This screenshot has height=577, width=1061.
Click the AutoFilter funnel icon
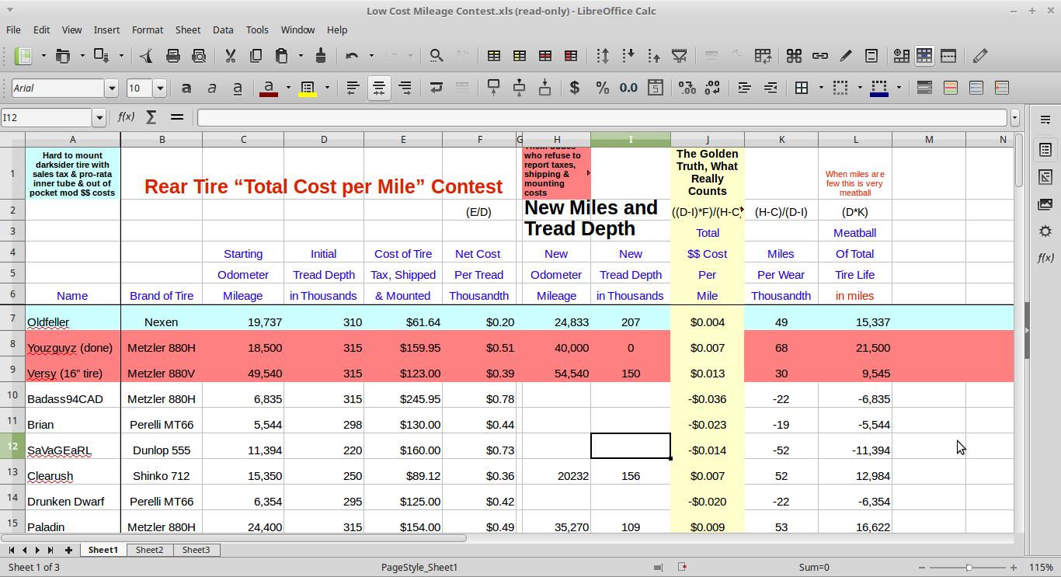[x=680, y=56]
